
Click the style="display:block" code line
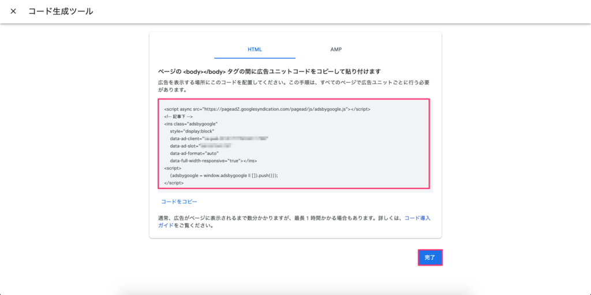pyautogui.click(x=192, y=131)
